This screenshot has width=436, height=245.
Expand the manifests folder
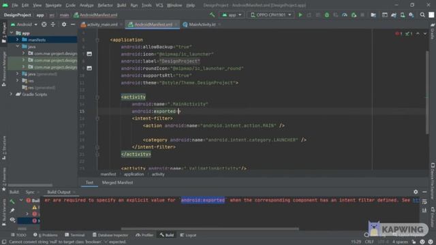pos(18,39)
